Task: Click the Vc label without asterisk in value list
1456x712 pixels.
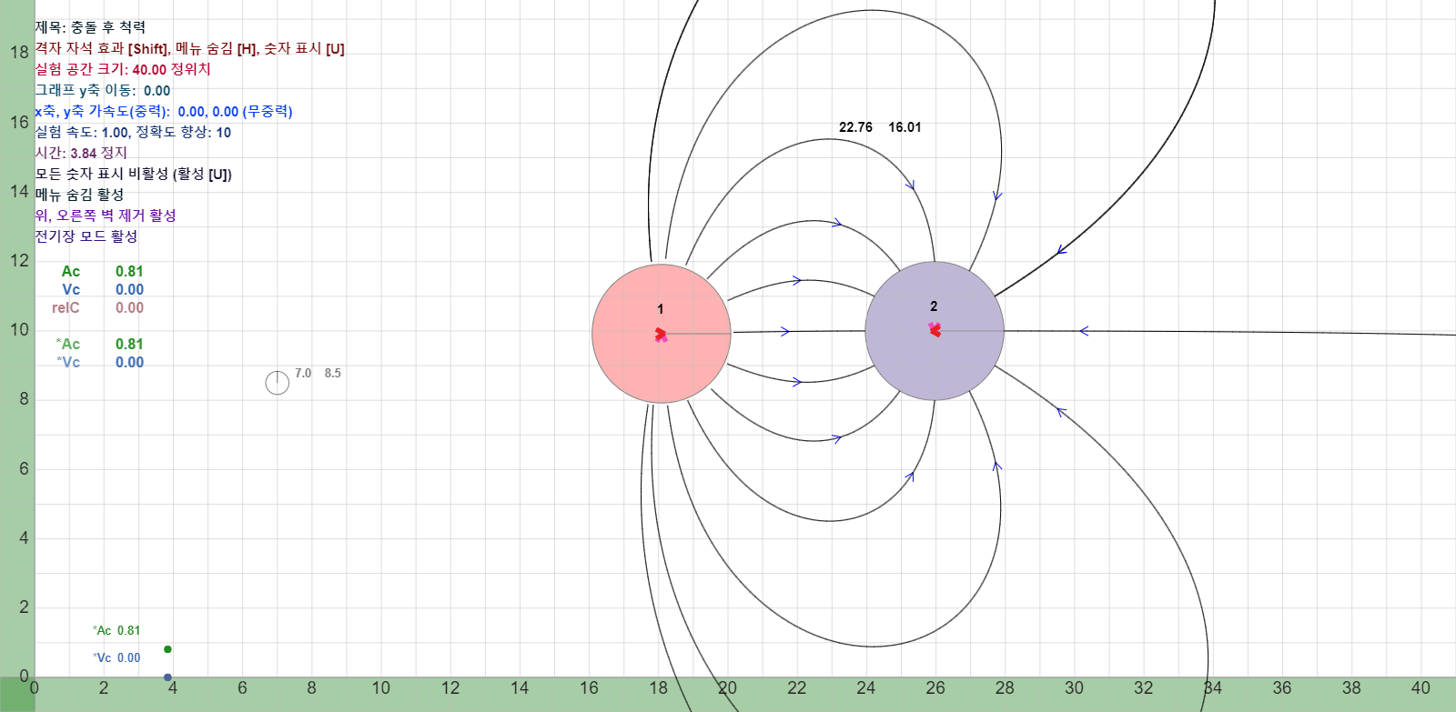Action: coord(71,289)
